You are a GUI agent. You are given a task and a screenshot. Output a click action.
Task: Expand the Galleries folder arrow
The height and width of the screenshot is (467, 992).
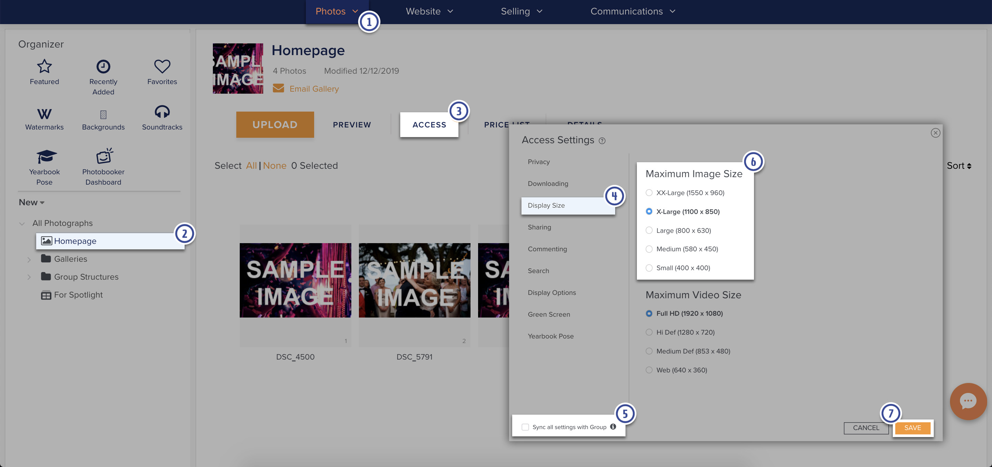pos(29,259)
